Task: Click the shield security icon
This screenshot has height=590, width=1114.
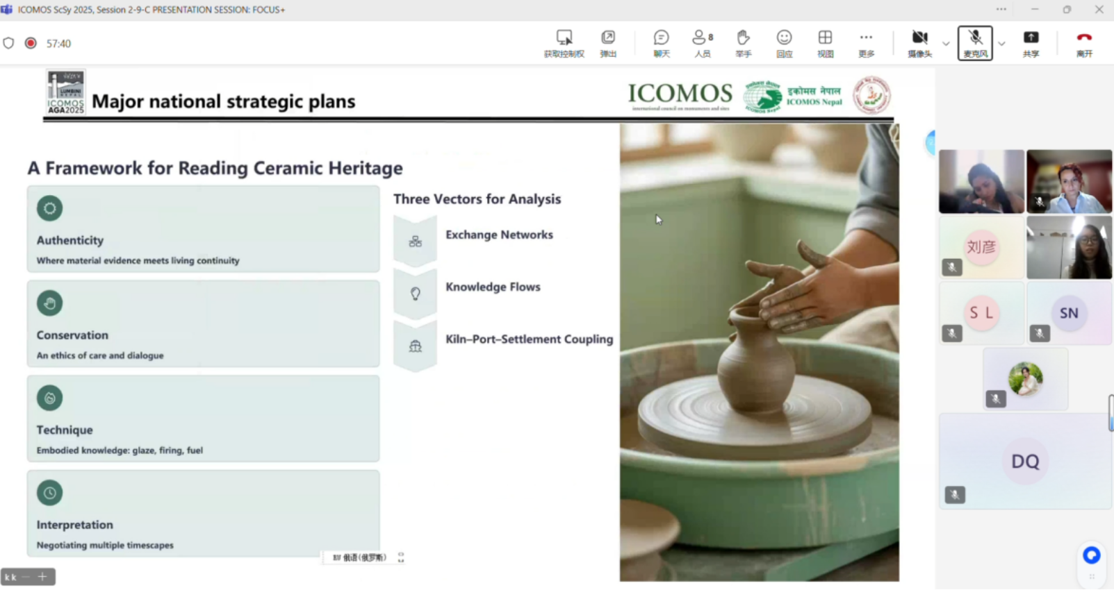Action: coord(8,43)
